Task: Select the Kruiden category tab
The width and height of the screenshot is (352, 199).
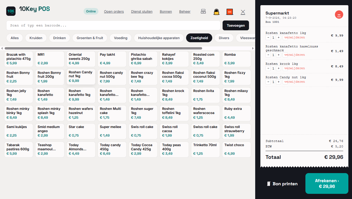Action: pyautogui.click(x=36, y=38)
